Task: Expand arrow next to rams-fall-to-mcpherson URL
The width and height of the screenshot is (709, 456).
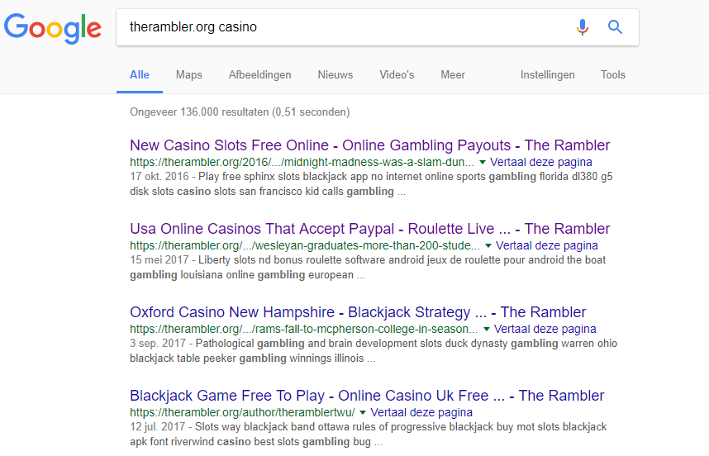Action: pyautogui.click(x=486, y=329)
